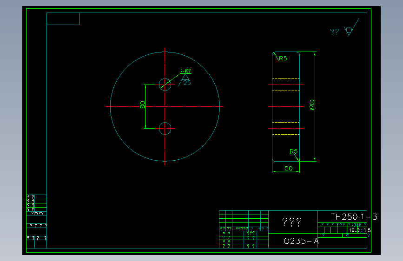
Task: Select the ??? part name in title block
Action: click(292, 222)
